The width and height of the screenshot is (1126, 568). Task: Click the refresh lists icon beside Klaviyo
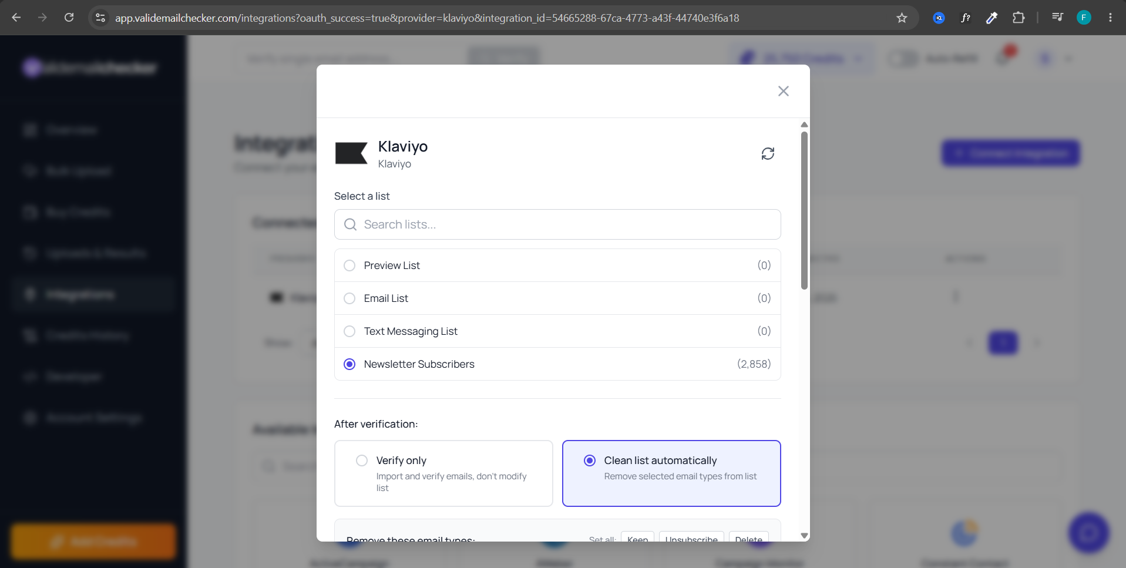coord(768,153)
